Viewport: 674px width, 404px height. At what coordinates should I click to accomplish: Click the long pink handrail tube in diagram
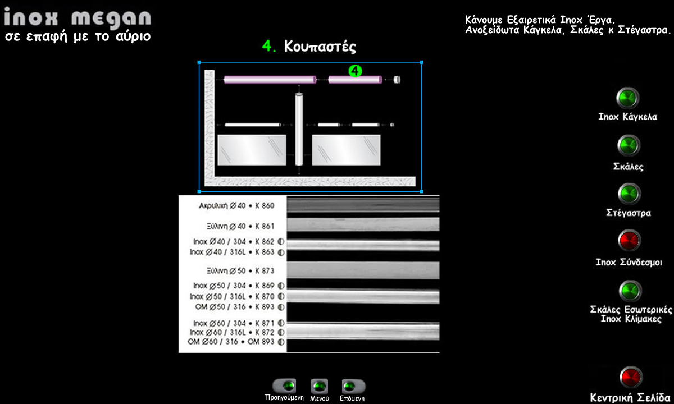(270, 80)
